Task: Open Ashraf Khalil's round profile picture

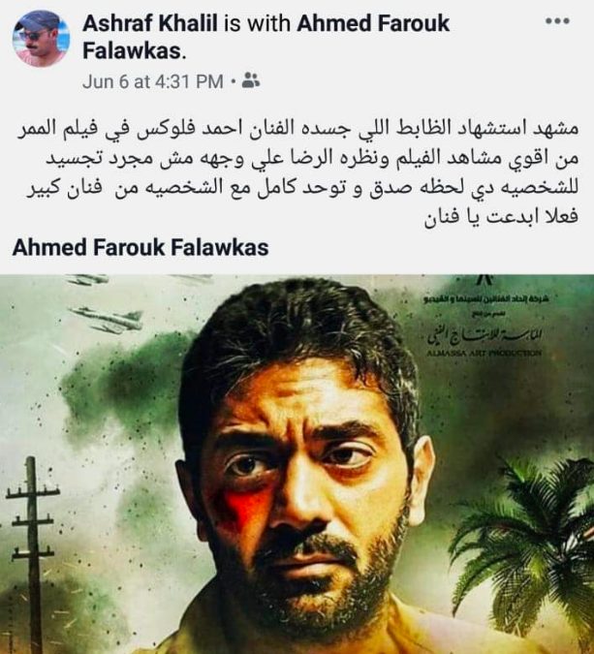Action: pos(41,39)
